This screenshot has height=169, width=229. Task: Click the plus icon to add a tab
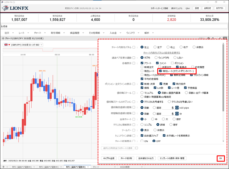pos(3,167)
